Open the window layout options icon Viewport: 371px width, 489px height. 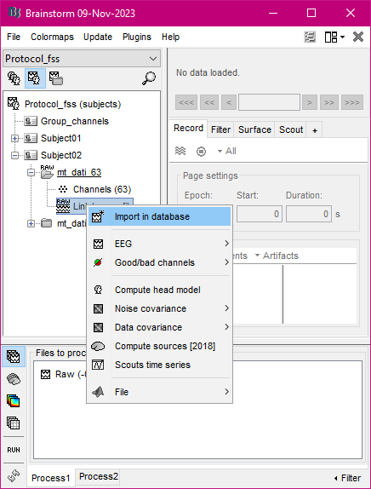pyautogui.click(x=334, y=37)
